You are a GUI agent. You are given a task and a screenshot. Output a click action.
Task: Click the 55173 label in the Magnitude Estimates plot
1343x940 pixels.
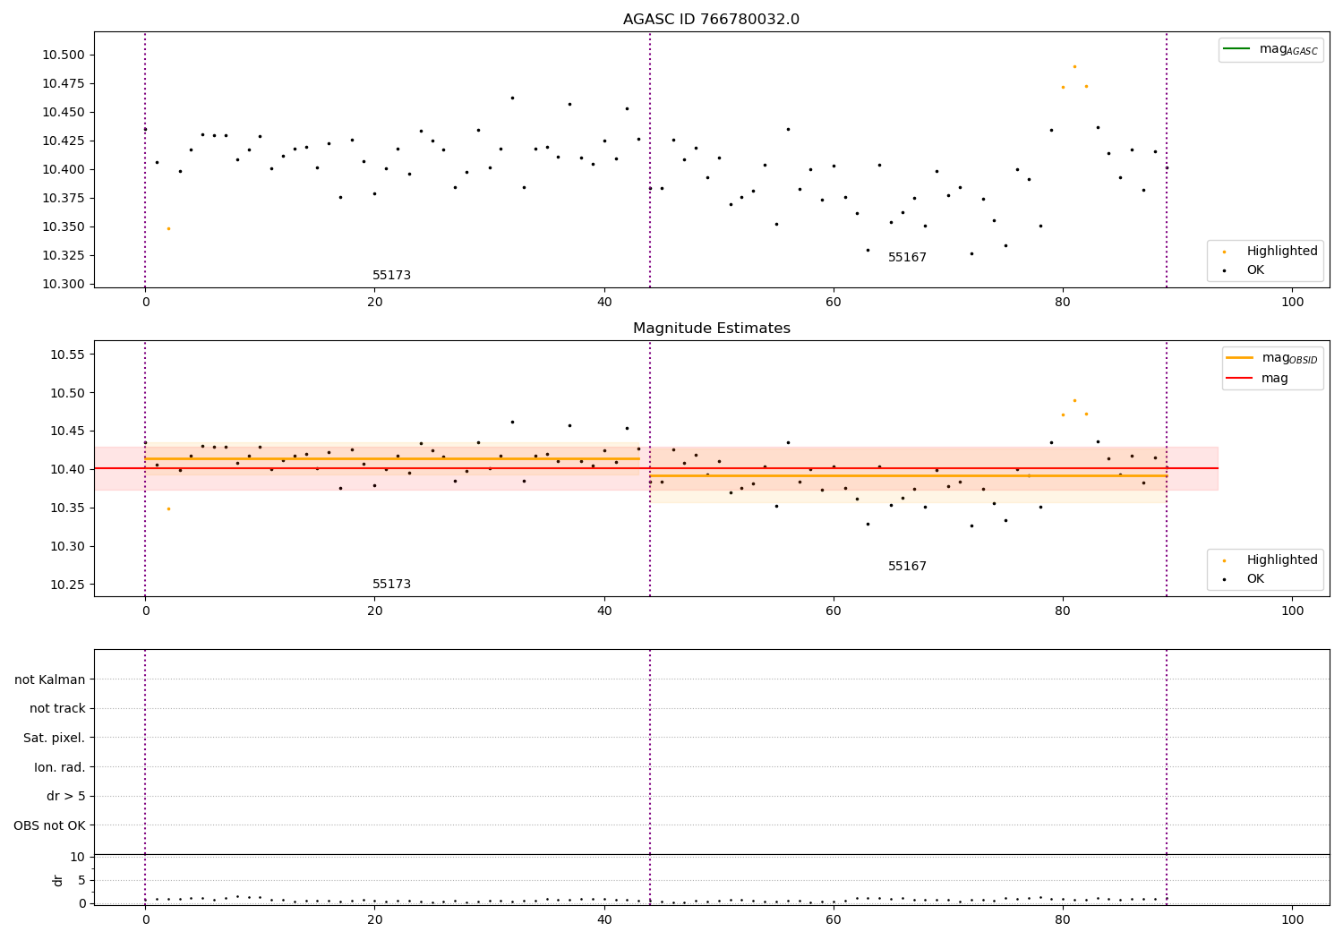pos(391,585)
